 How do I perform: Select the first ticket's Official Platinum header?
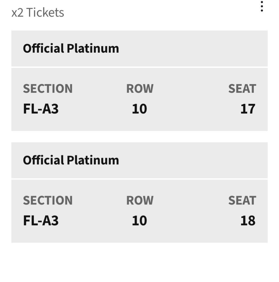[71, 48]
